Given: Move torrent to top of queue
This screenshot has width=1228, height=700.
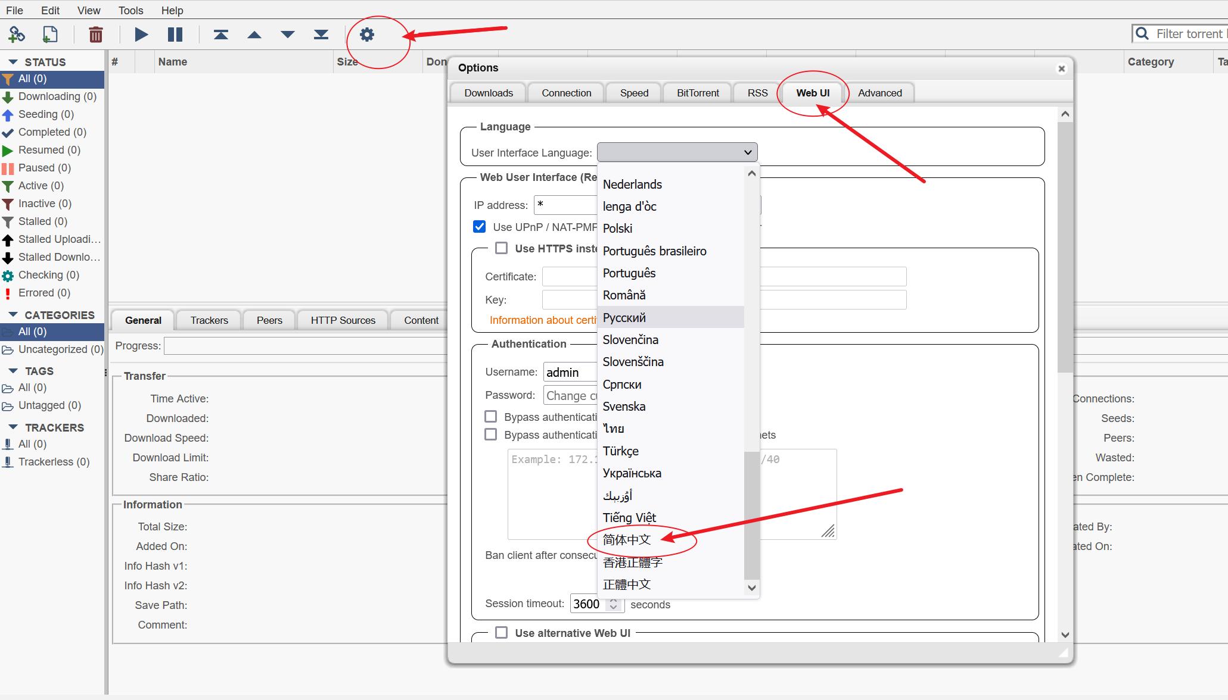Looking at the screenshot, I should coord(221,35).
